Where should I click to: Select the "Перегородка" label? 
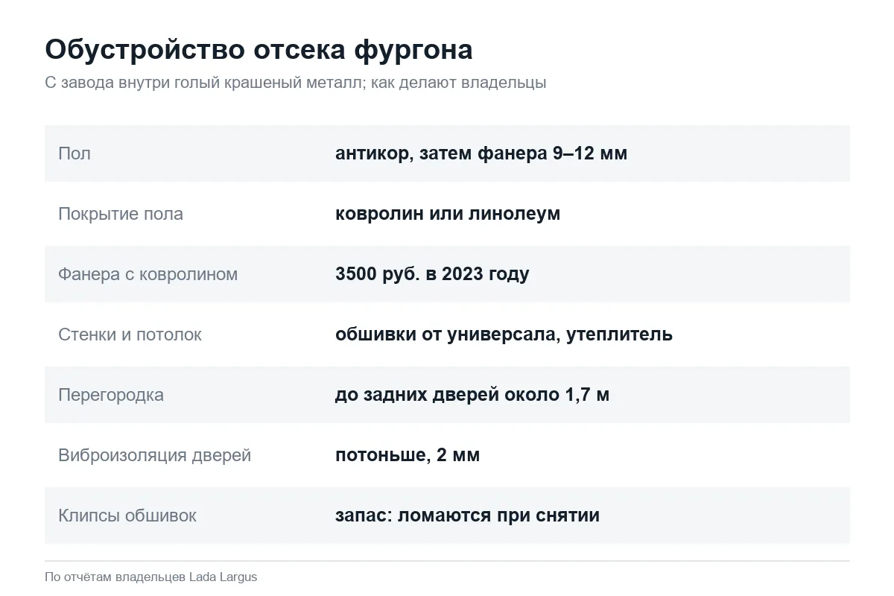tap(111, 395)
